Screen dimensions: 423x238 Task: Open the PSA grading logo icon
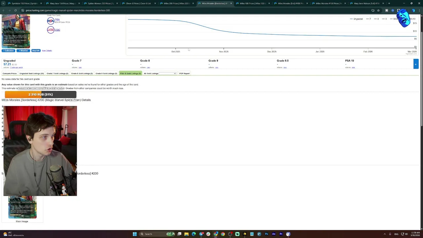click(51, 21)
